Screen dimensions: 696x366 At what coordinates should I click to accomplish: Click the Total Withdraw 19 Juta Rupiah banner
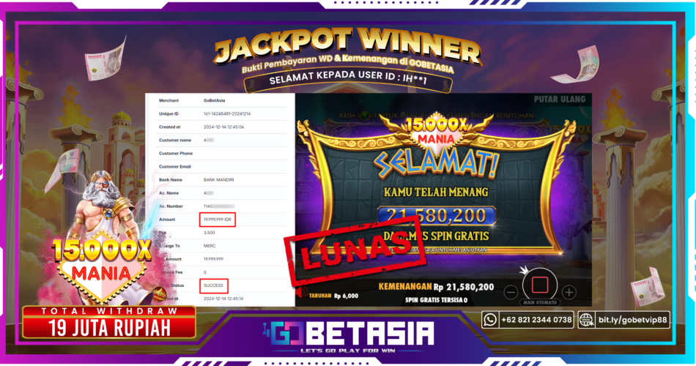coord(109,323)
